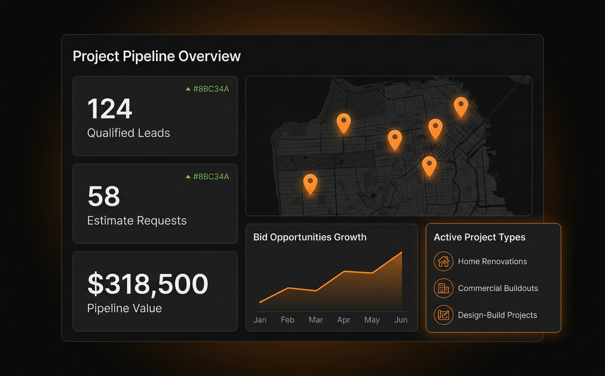Open the Qualified Leads card
The width and height of the screenshot is (605, 376).
point(155,116)
